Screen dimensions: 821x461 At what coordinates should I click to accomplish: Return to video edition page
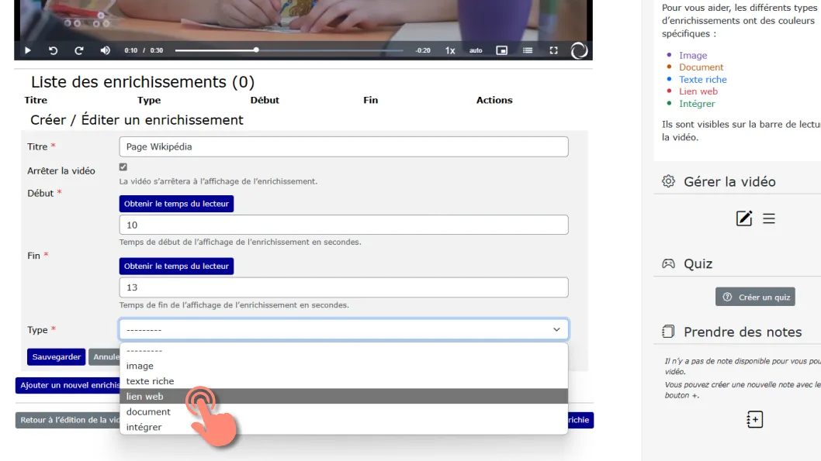(68, 420)
